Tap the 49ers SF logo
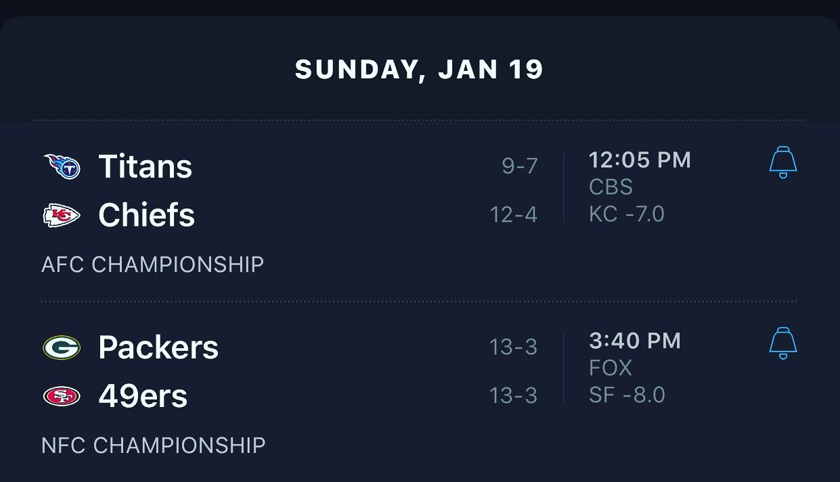Image resolution: width=840 pixels, height=482 pixels. point(62,396)
